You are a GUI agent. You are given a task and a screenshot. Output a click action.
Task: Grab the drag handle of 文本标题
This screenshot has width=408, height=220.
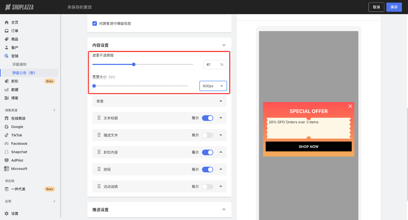[x=99, y=118]
